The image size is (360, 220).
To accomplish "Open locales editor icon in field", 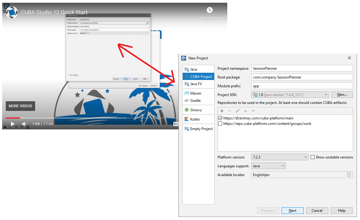I will pos(349,175).
